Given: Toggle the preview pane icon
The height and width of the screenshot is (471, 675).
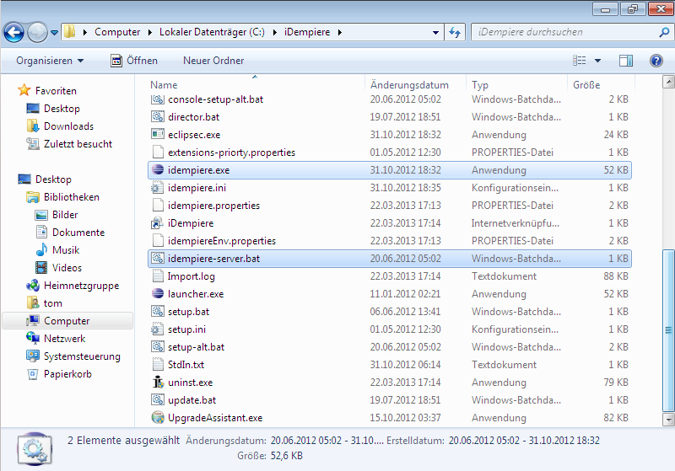Looking at the screenshot, I should pos(625,61).
